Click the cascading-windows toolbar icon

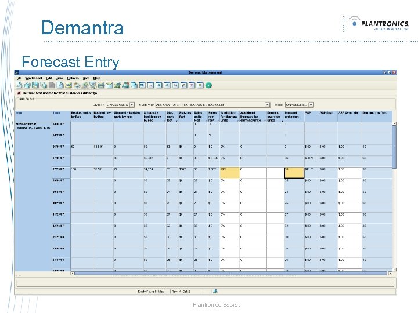coord(134,85)
